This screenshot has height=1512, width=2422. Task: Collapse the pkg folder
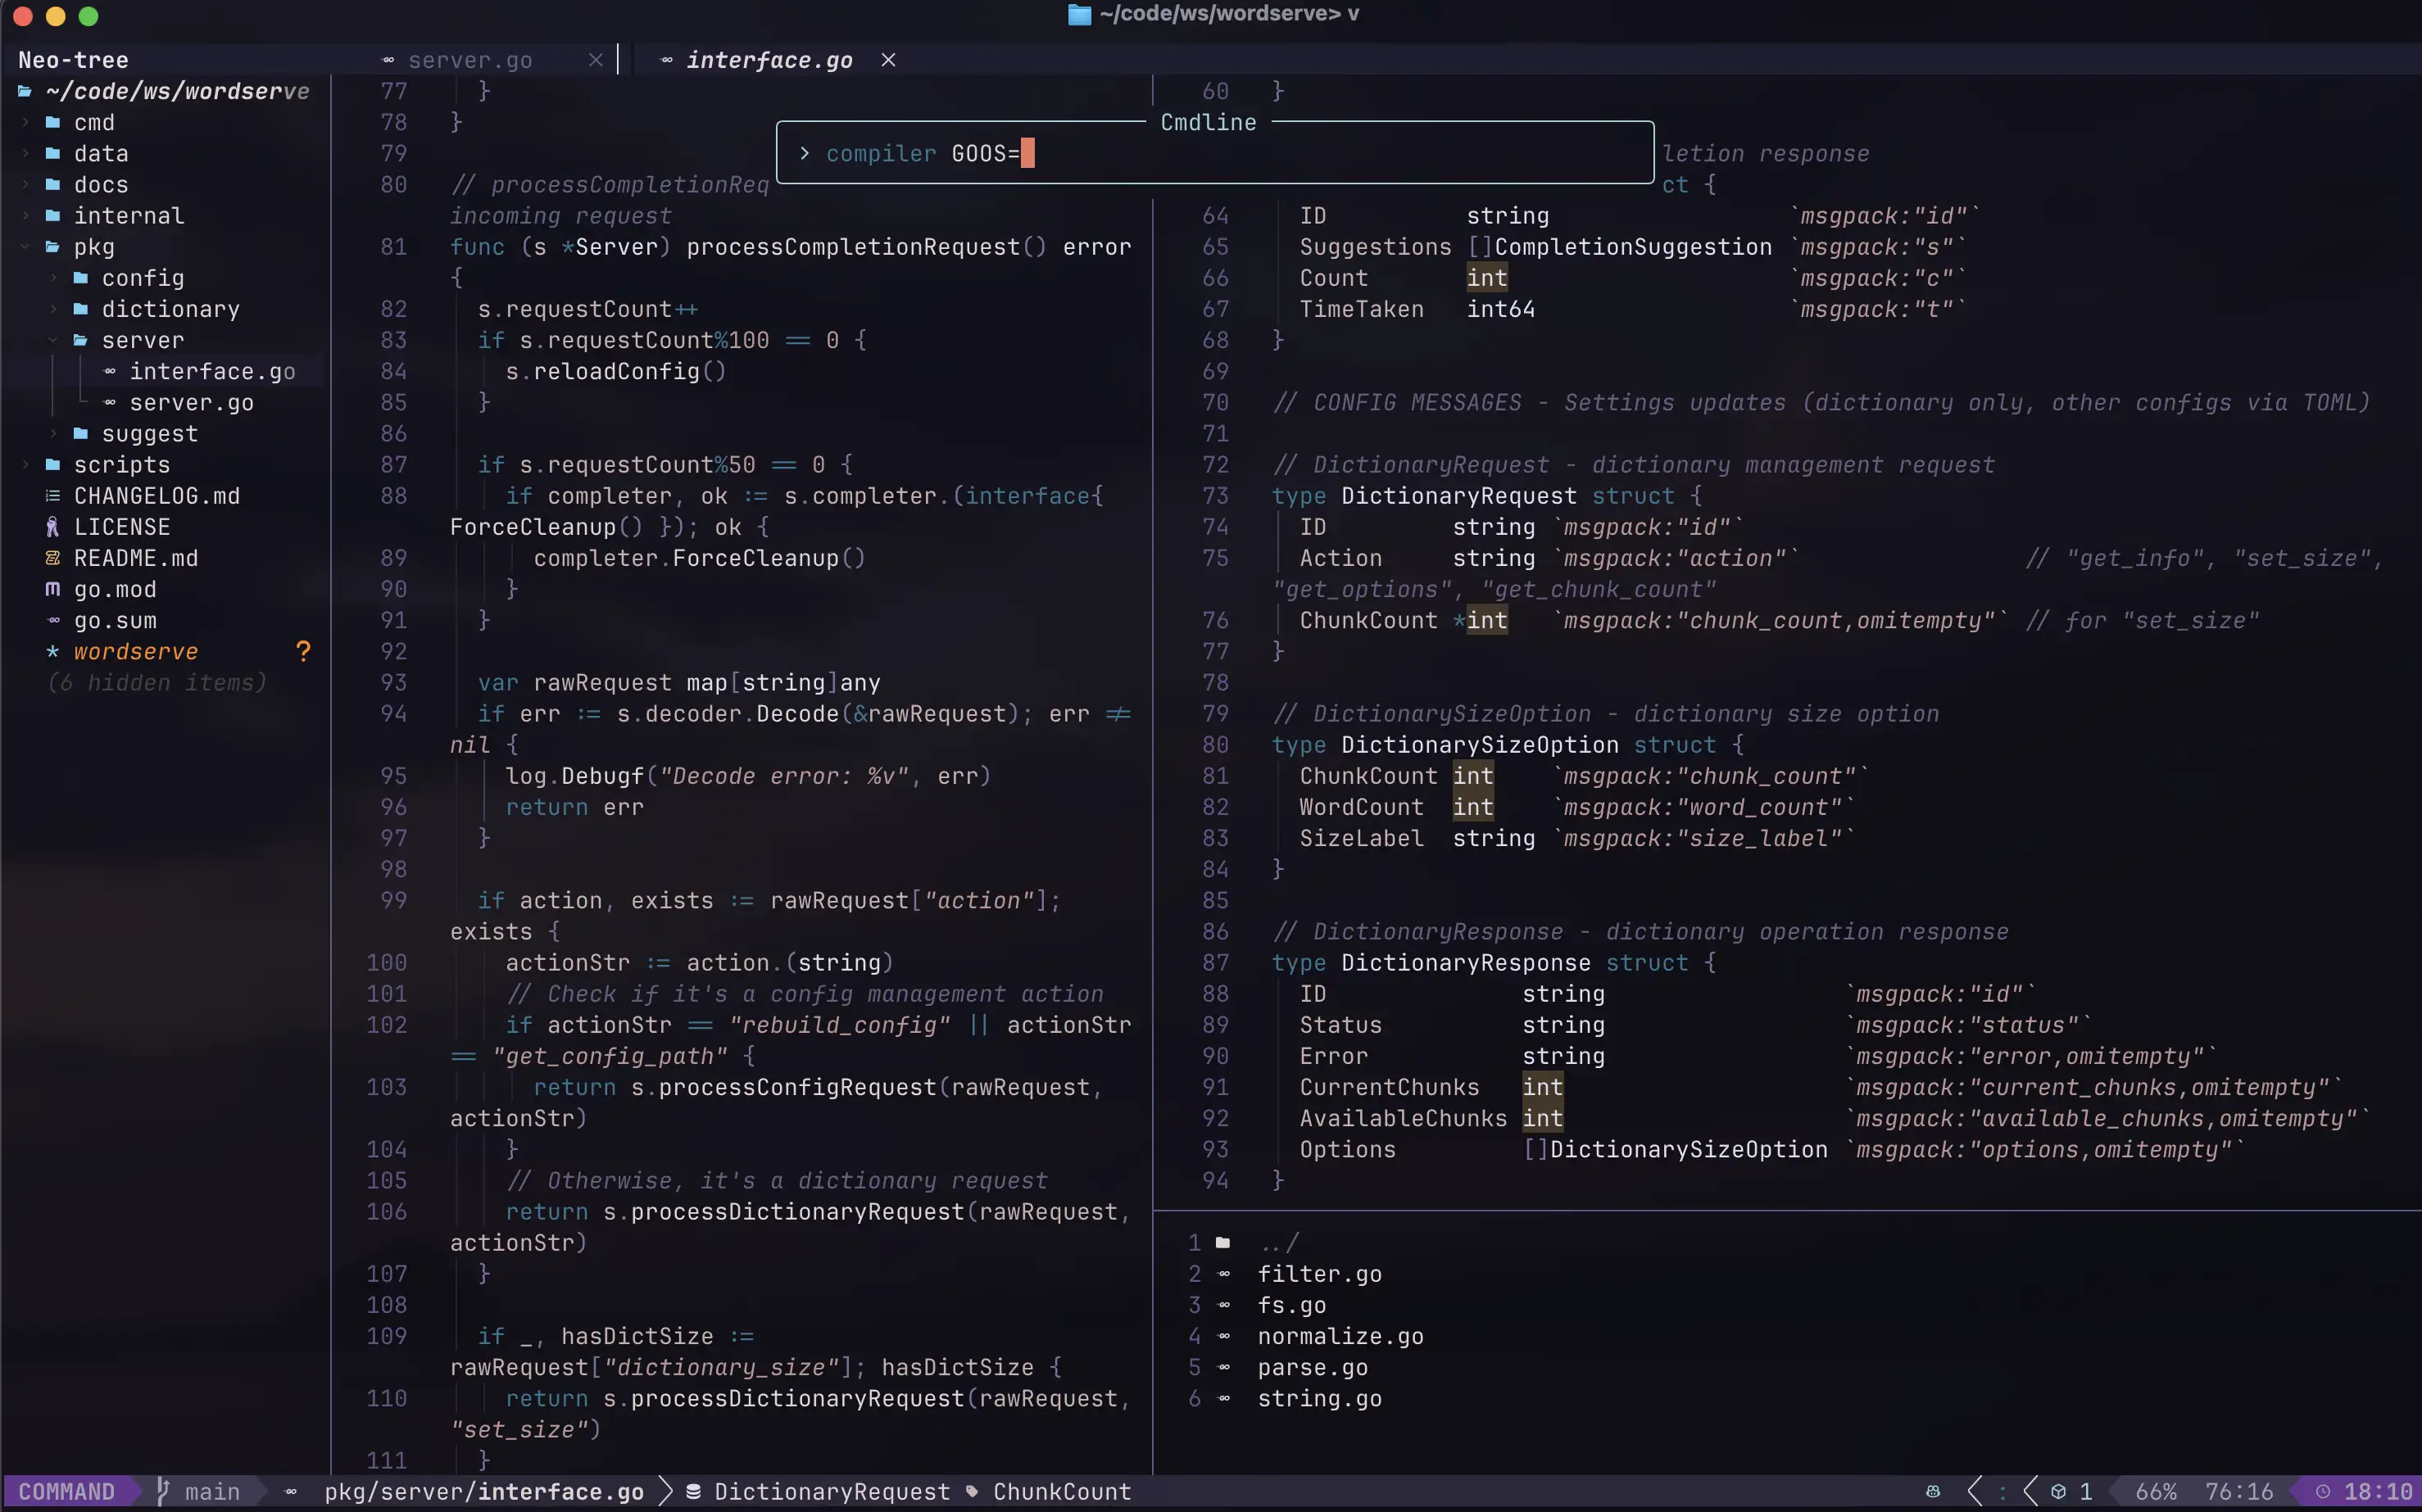pos(25,247)
